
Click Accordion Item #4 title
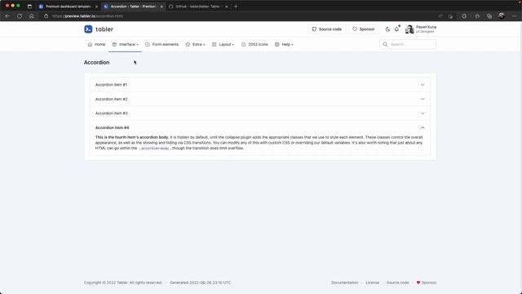click(x=112, y=127)
